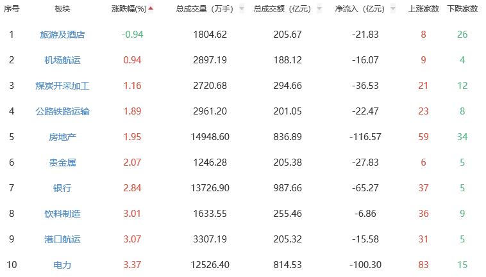Click the sort arrow next to 总成交额（亿元）
This screenshot has width=486, height=277.
(x=319, y=9)
